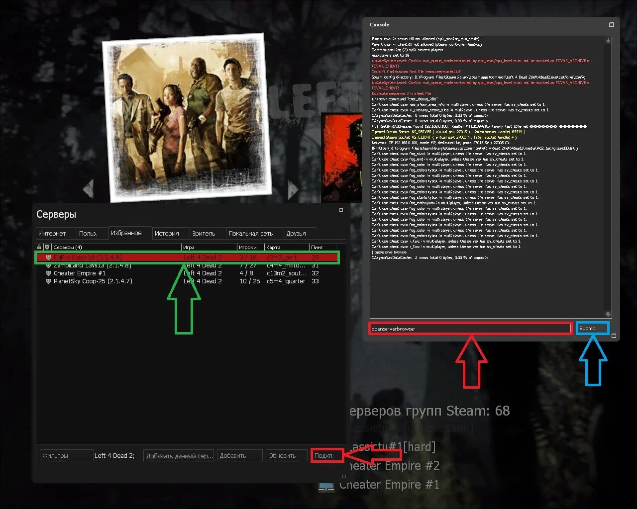
Task: Click map c5m4_quarter cell
Action: pos(286,281)
